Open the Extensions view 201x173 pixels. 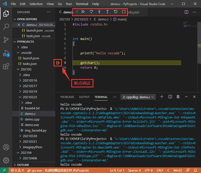(6, 66)
